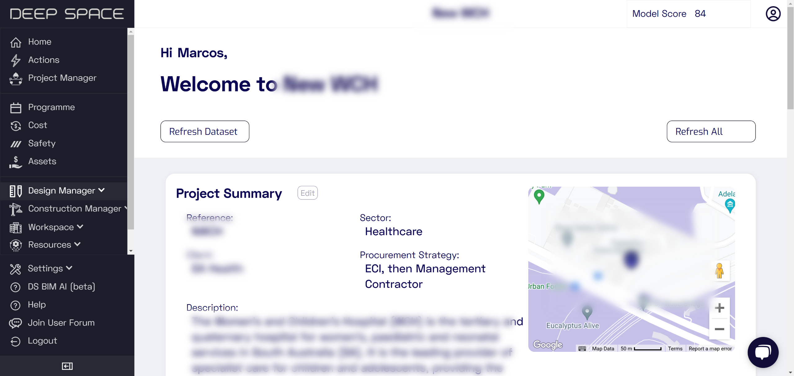Click the Home house icon
This screenshot has width=794, height=376.
(x=16, y=42)
